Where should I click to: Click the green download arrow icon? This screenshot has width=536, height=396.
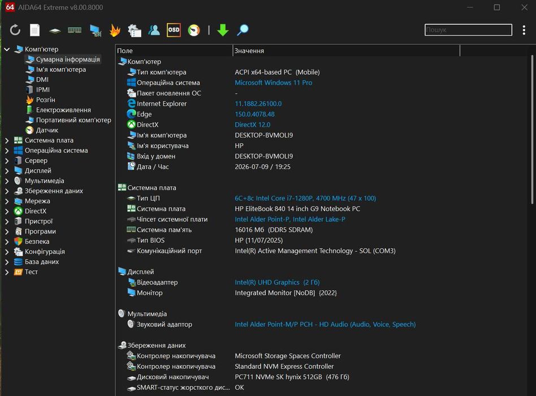pyautogui.click(x=223, y=30)
